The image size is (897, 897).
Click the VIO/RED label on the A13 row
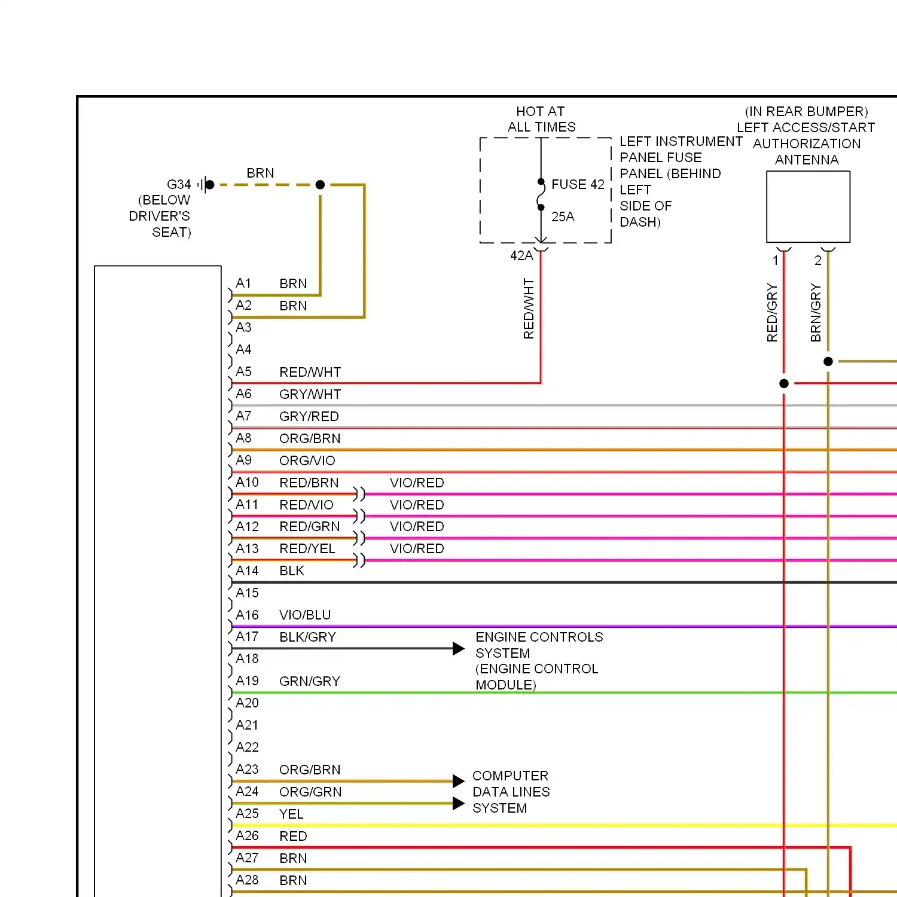point(417,548)
